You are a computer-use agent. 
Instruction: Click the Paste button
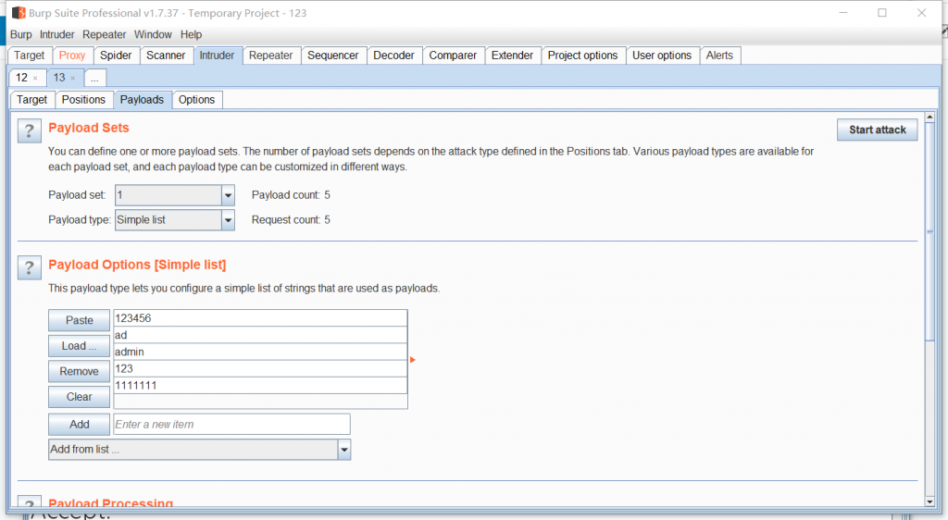pos(80,320)
